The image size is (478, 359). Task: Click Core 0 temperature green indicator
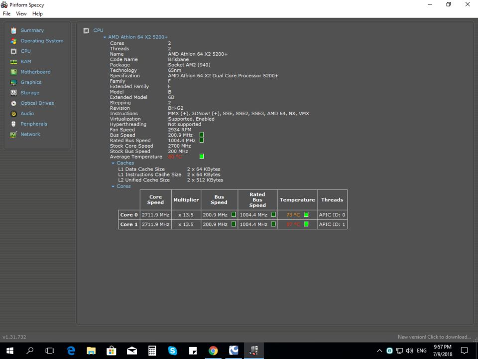tap(306, 214)
